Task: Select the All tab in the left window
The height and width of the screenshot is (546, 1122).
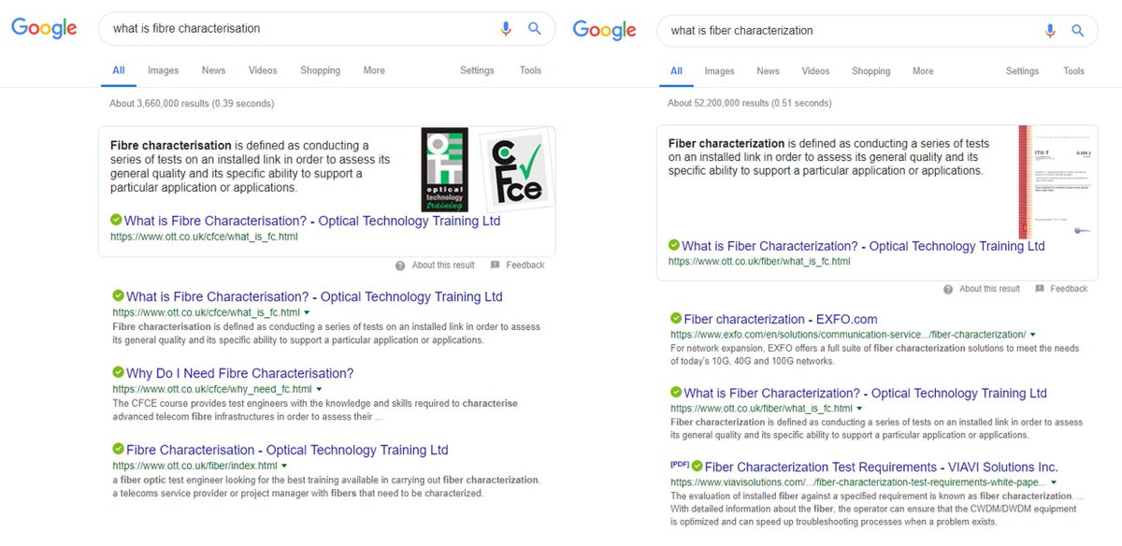Action: click(x=119, y=70)
